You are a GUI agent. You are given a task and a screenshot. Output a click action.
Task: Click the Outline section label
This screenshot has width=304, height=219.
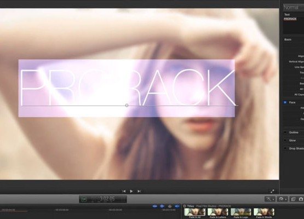tap(294, 132)
